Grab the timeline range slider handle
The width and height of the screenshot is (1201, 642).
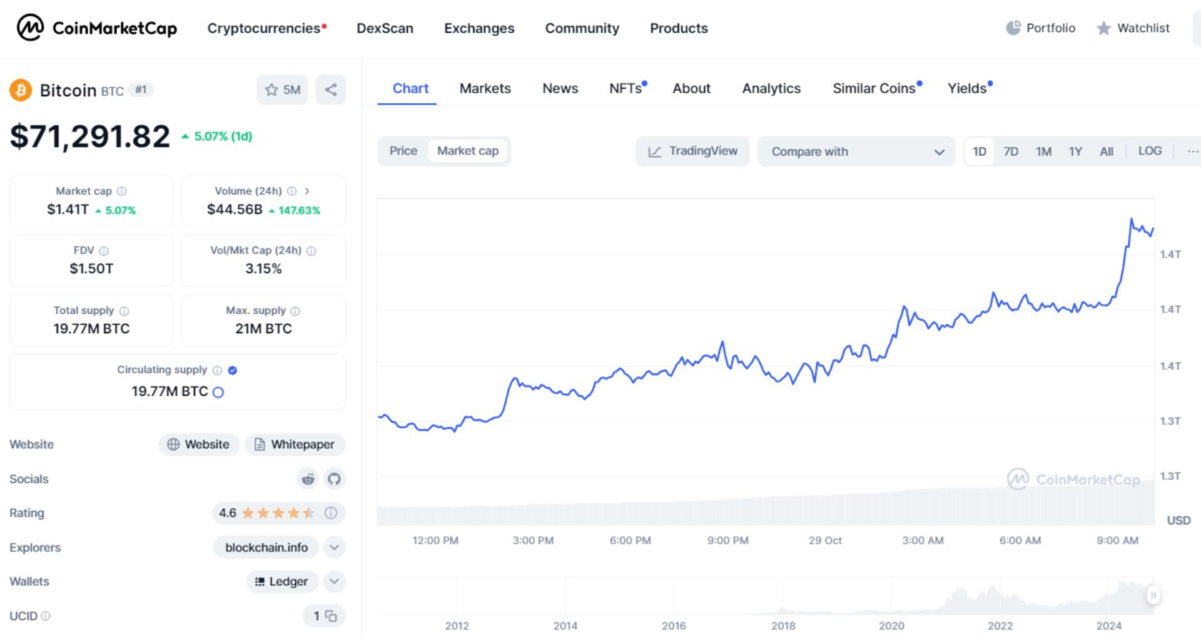(1153, 595)
